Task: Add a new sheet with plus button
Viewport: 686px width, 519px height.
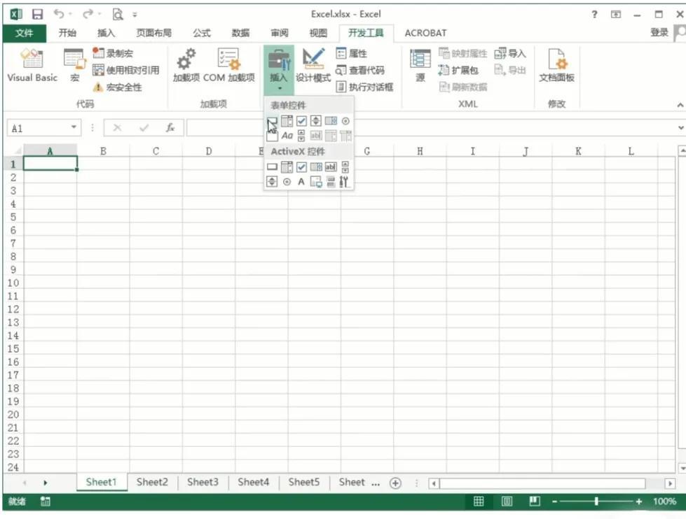Action: 395,483
